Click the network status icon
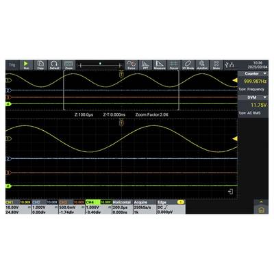The height and width of the screenshot is (274, 274). coord(232,65)
